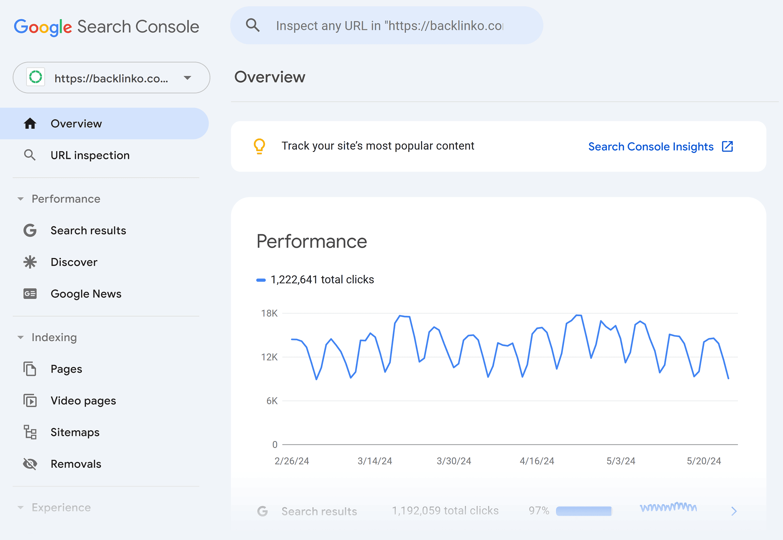This screenshot has height=540, width=783.
Task: Select Overview in the navigation menu
Action: 76,123
